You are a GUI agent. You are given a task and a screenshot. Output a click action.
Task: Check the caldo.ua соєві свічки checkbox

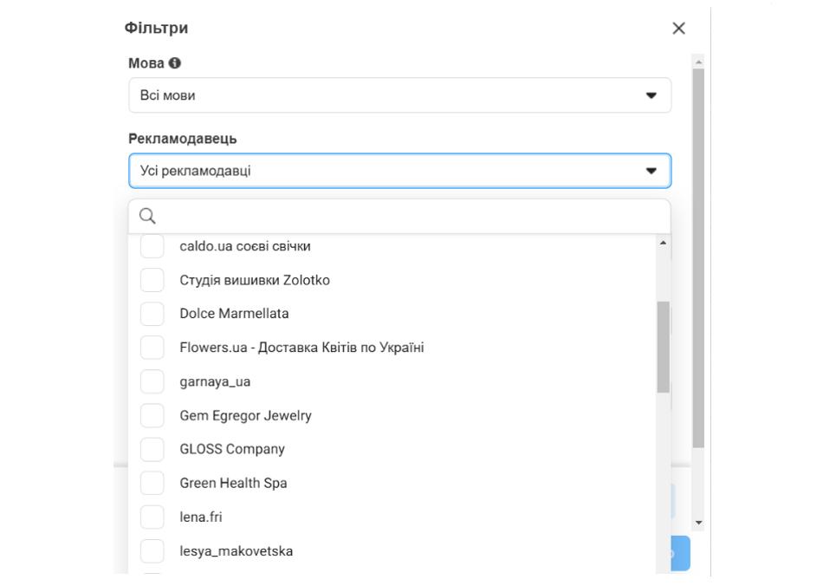point(152,246)
